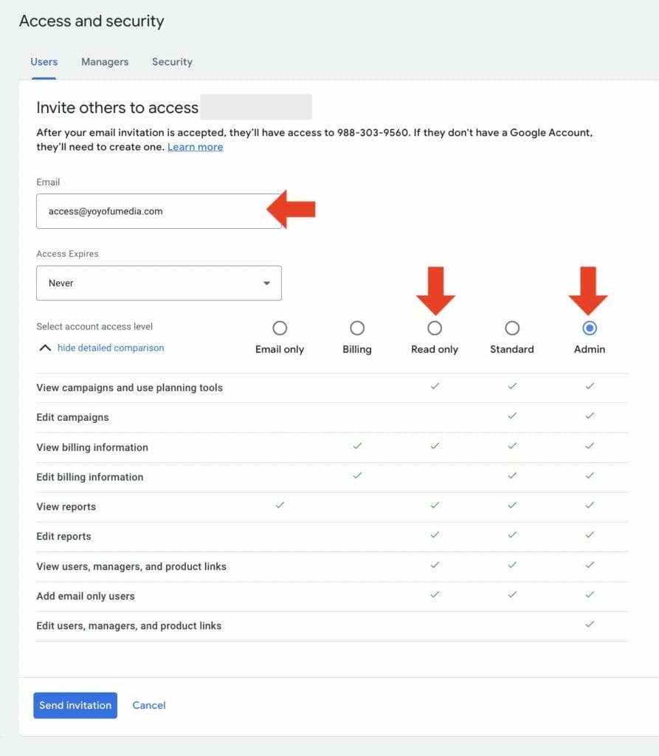Go to the Users tab
659x756 pixels.
44,62
